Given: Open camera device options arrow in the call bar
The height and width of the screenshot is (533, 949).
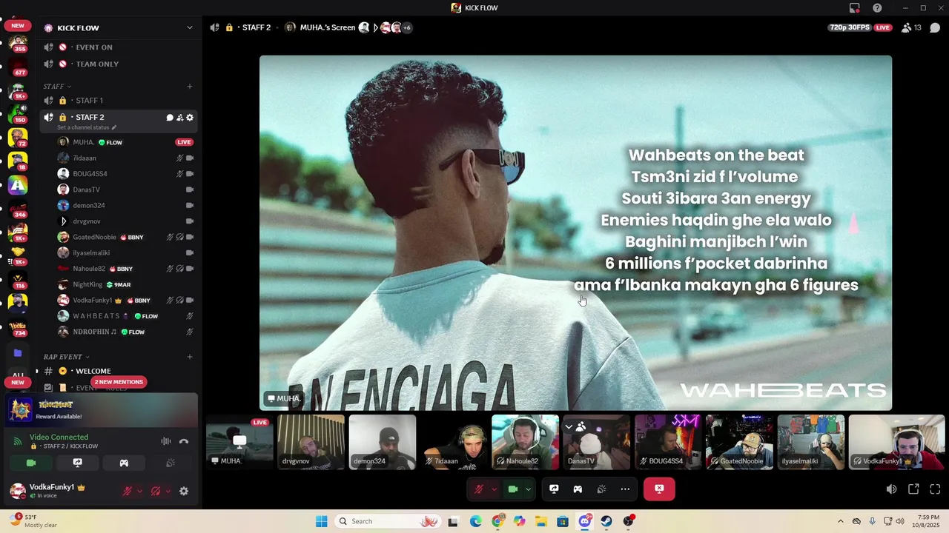Looking at the screenshot, I should tap(528, 489).
